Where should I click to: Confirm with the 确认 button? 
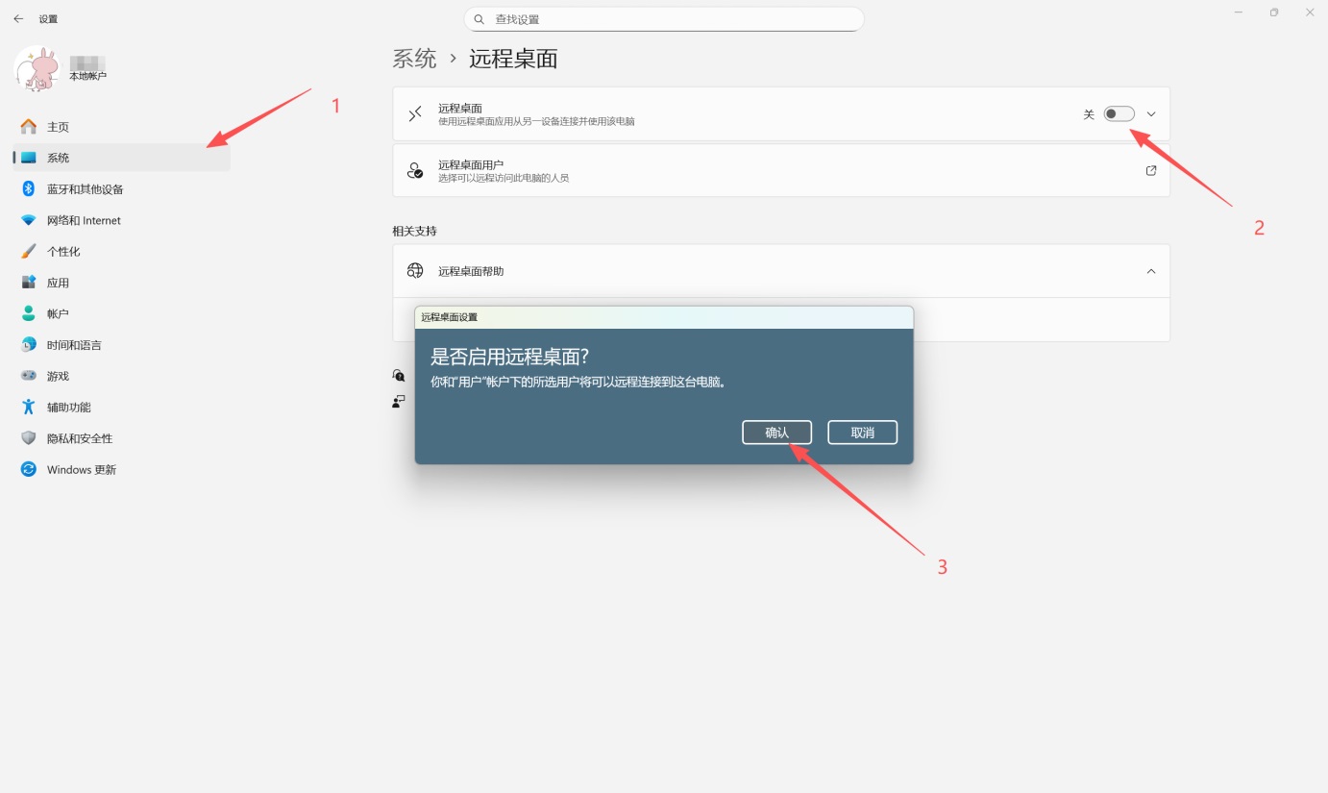776,432
